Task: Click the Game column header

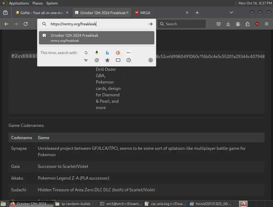Action: click(x=43, y=138)
